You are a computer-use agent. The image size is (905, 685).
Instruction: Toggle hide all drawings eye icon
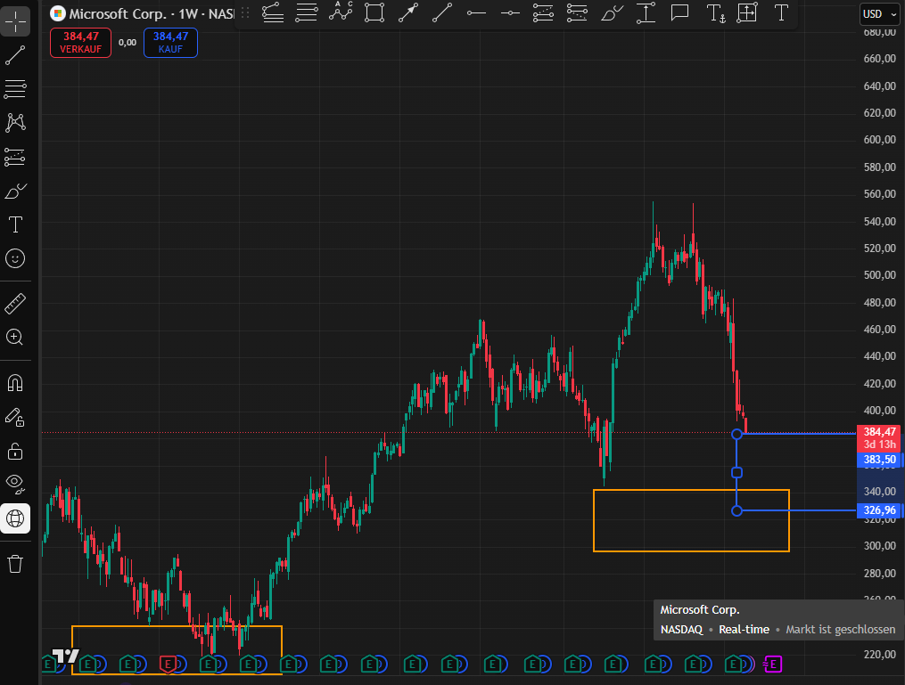point(15,485)
